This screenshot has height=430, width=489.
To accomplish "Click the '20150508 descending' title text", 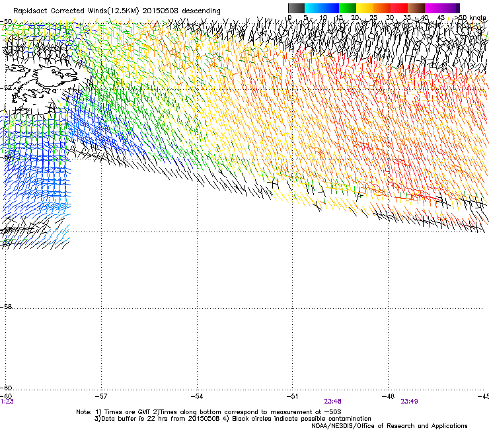I will coord(182,11).
